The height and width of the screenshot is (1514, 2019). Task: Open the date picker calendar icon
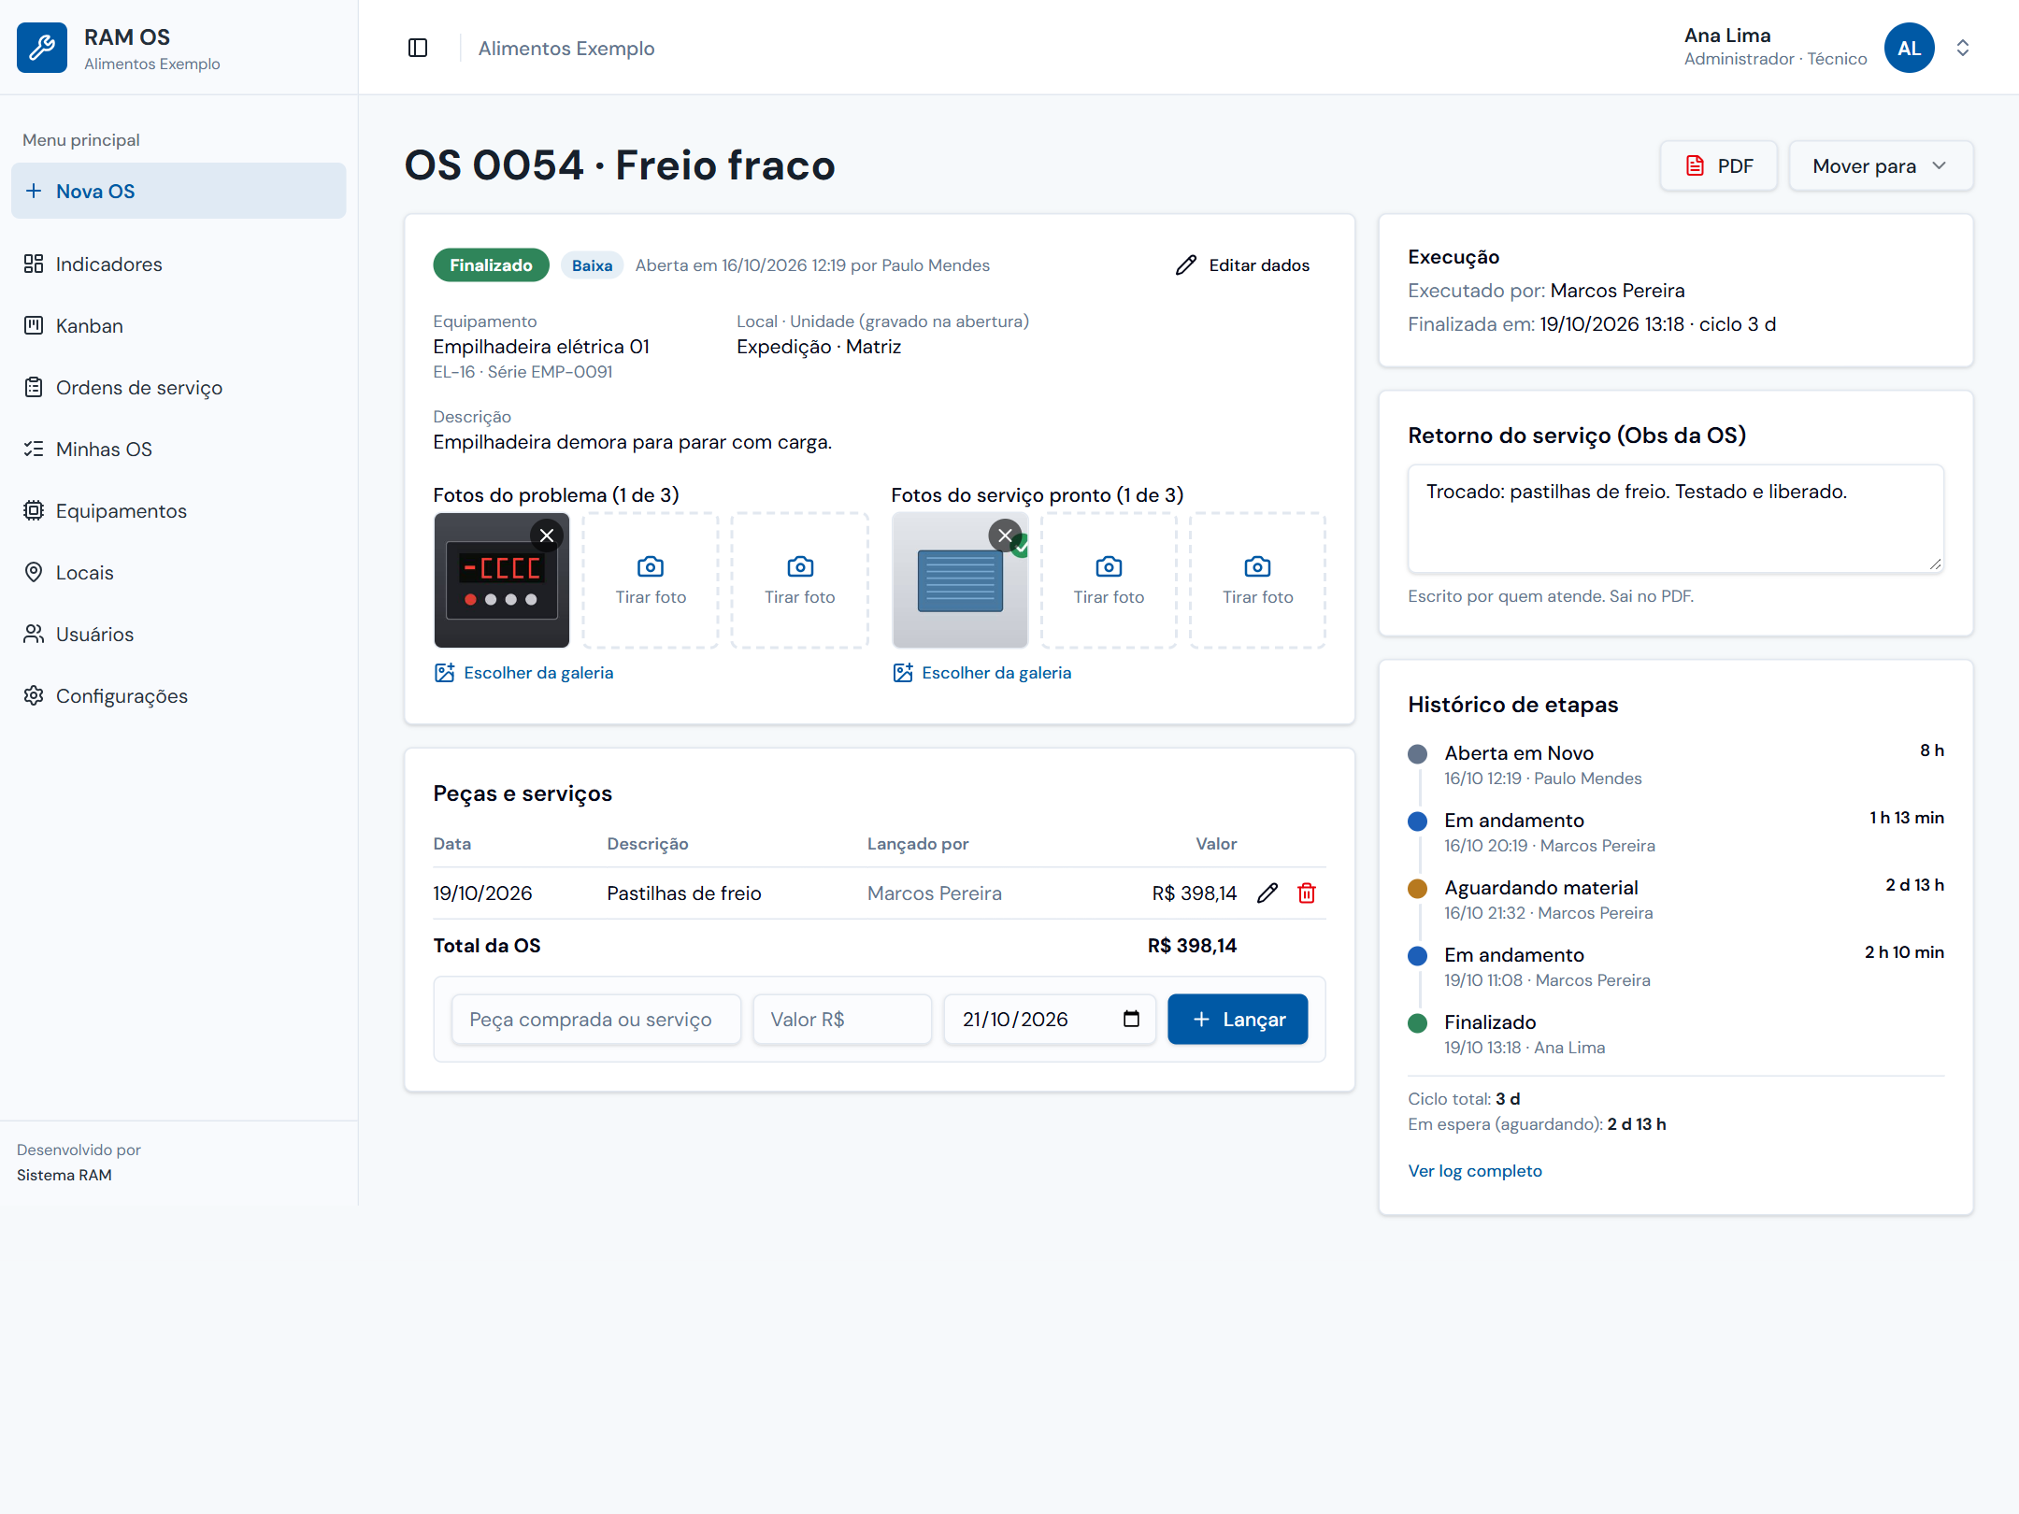[1131, 1019]
